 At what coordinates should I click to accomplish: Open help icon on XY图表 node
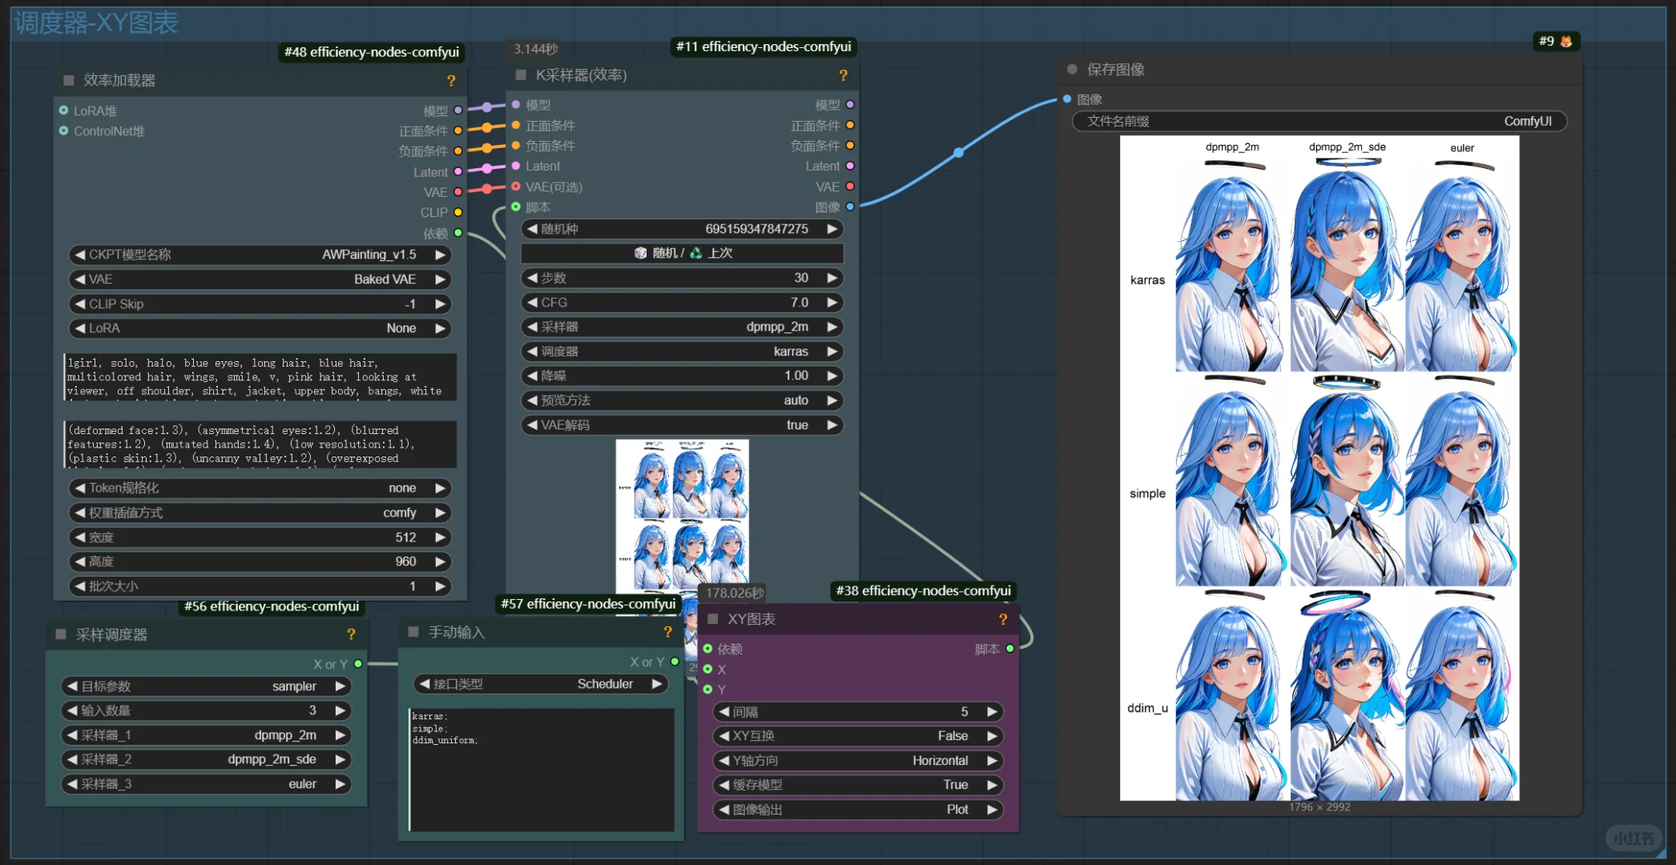1002,619
